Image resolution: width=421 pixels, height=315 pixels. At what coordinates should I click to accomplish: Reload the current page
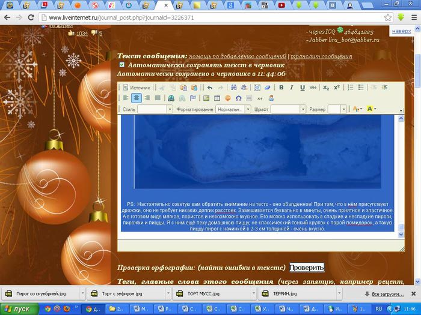(31, 17)
